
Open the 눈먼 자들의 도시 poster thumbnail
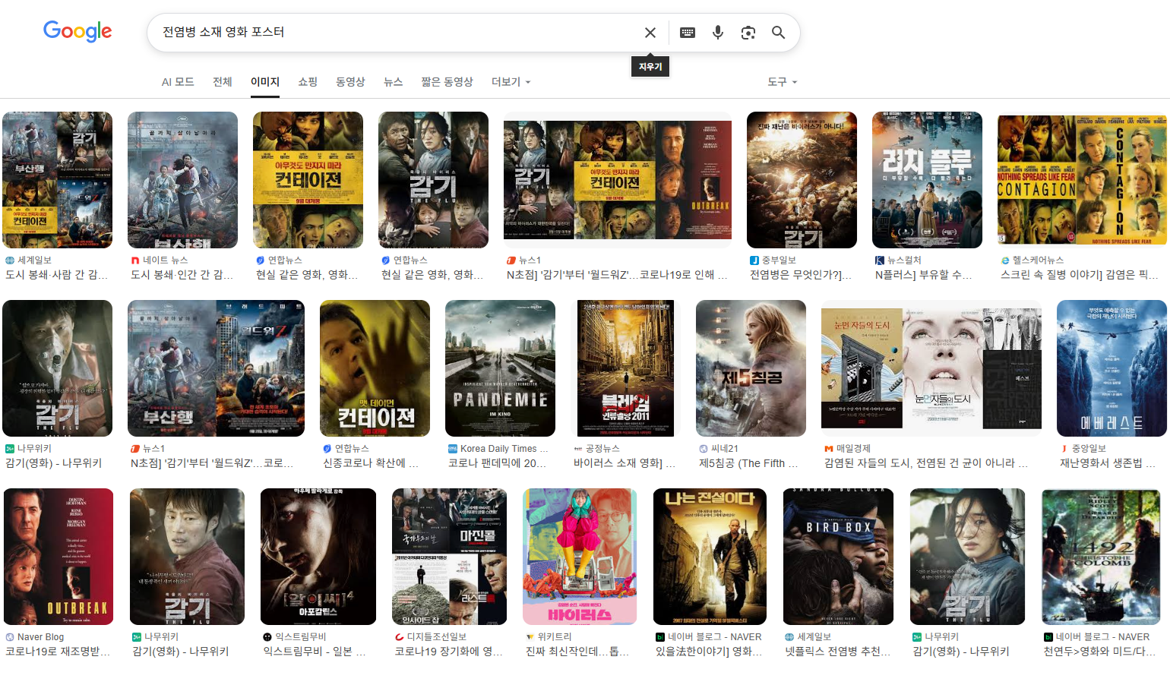[x=931, y=368]
